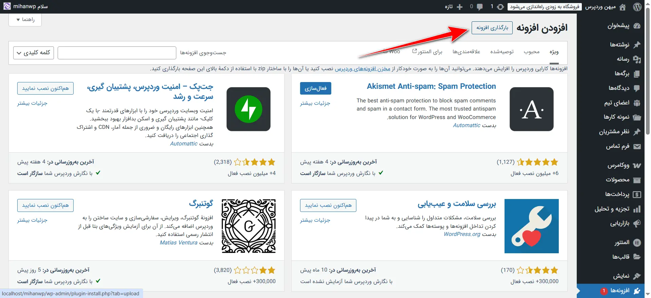
Task: Open جزئیات بیشتر for بررسی سلامت
Action: click(315, 220)
